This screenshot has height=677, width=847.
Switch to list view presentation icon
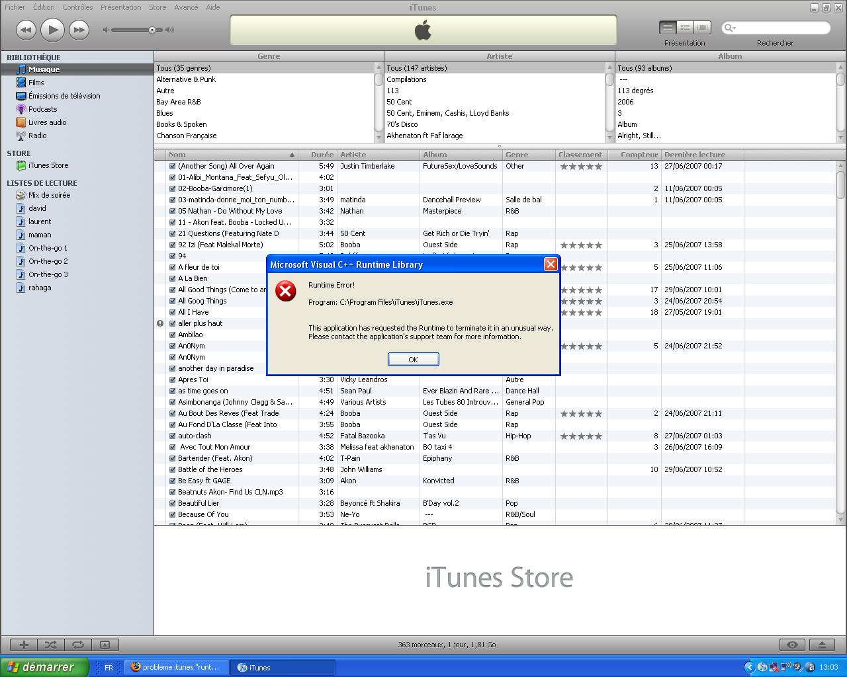point(668,28)
